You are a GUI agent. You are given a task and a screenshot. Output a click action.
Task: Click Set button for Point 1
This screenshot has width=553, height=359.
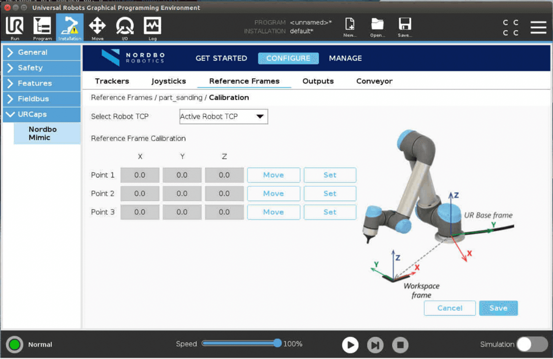click(330, 175)
